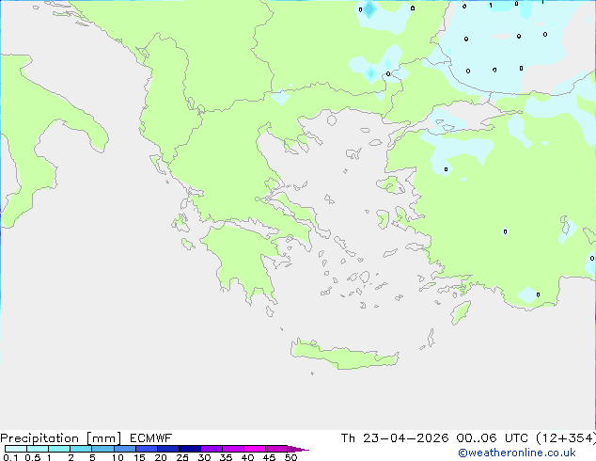Choose the 20–25 mm legend color swatch
596x461 pixels.
point(168,449)
